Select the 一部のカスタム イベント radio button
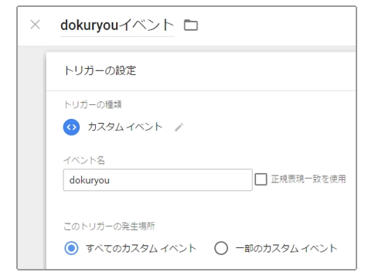 point(221,248)
